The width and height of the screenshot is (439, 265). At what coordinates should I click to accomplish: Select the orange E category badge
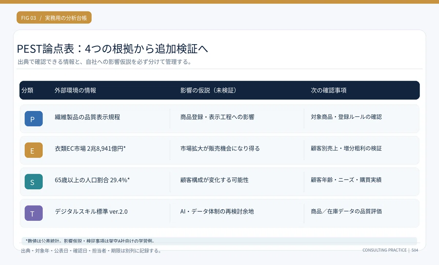(34, 150)
